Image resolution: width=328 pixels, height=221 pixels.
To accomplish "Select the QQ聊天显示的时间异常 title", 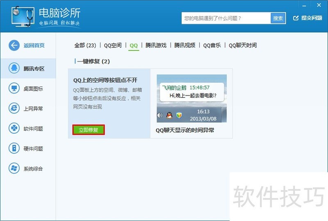I will [x=185, y=130].
